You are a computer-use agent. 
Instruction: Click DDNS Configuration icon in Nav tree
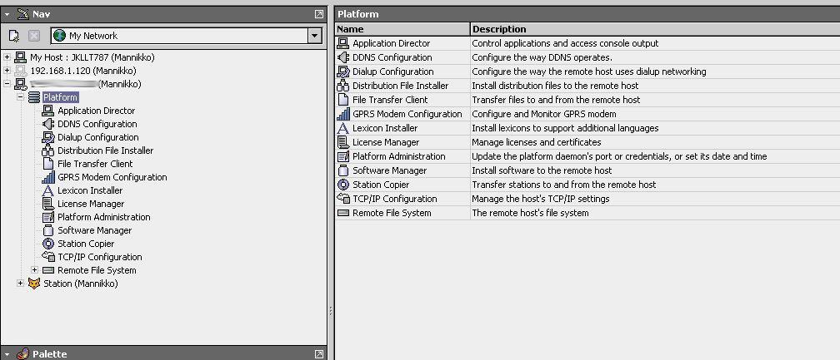coord(47,124)
